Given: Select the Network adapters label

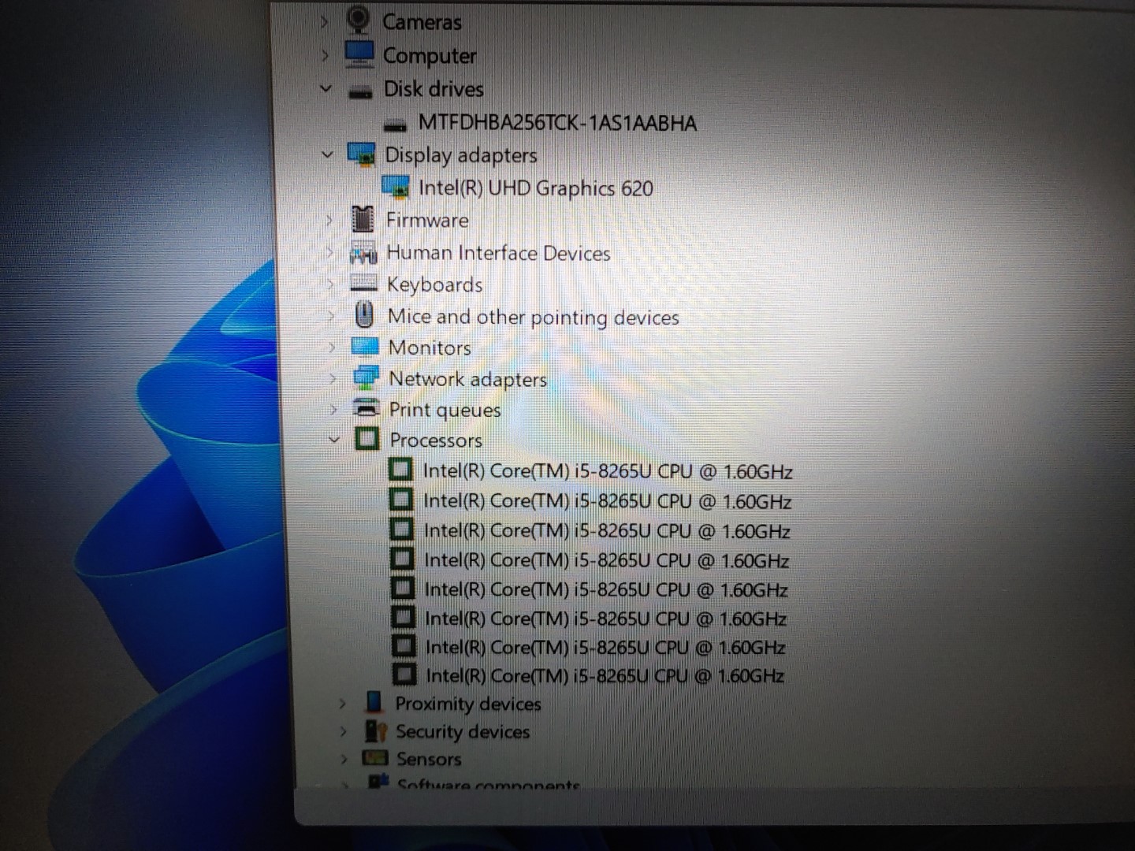Looking at the screenshot, I should coord(468,379).
